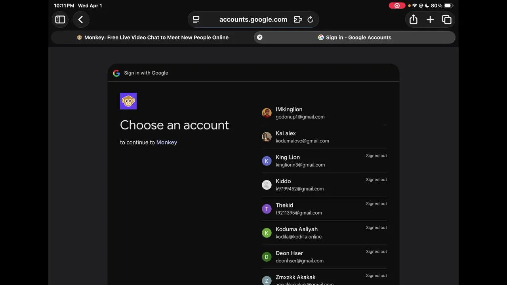Viewport: 507px width, 285px height.
Task: Reload the accounts.google.com page
Action: click(311, 19)
